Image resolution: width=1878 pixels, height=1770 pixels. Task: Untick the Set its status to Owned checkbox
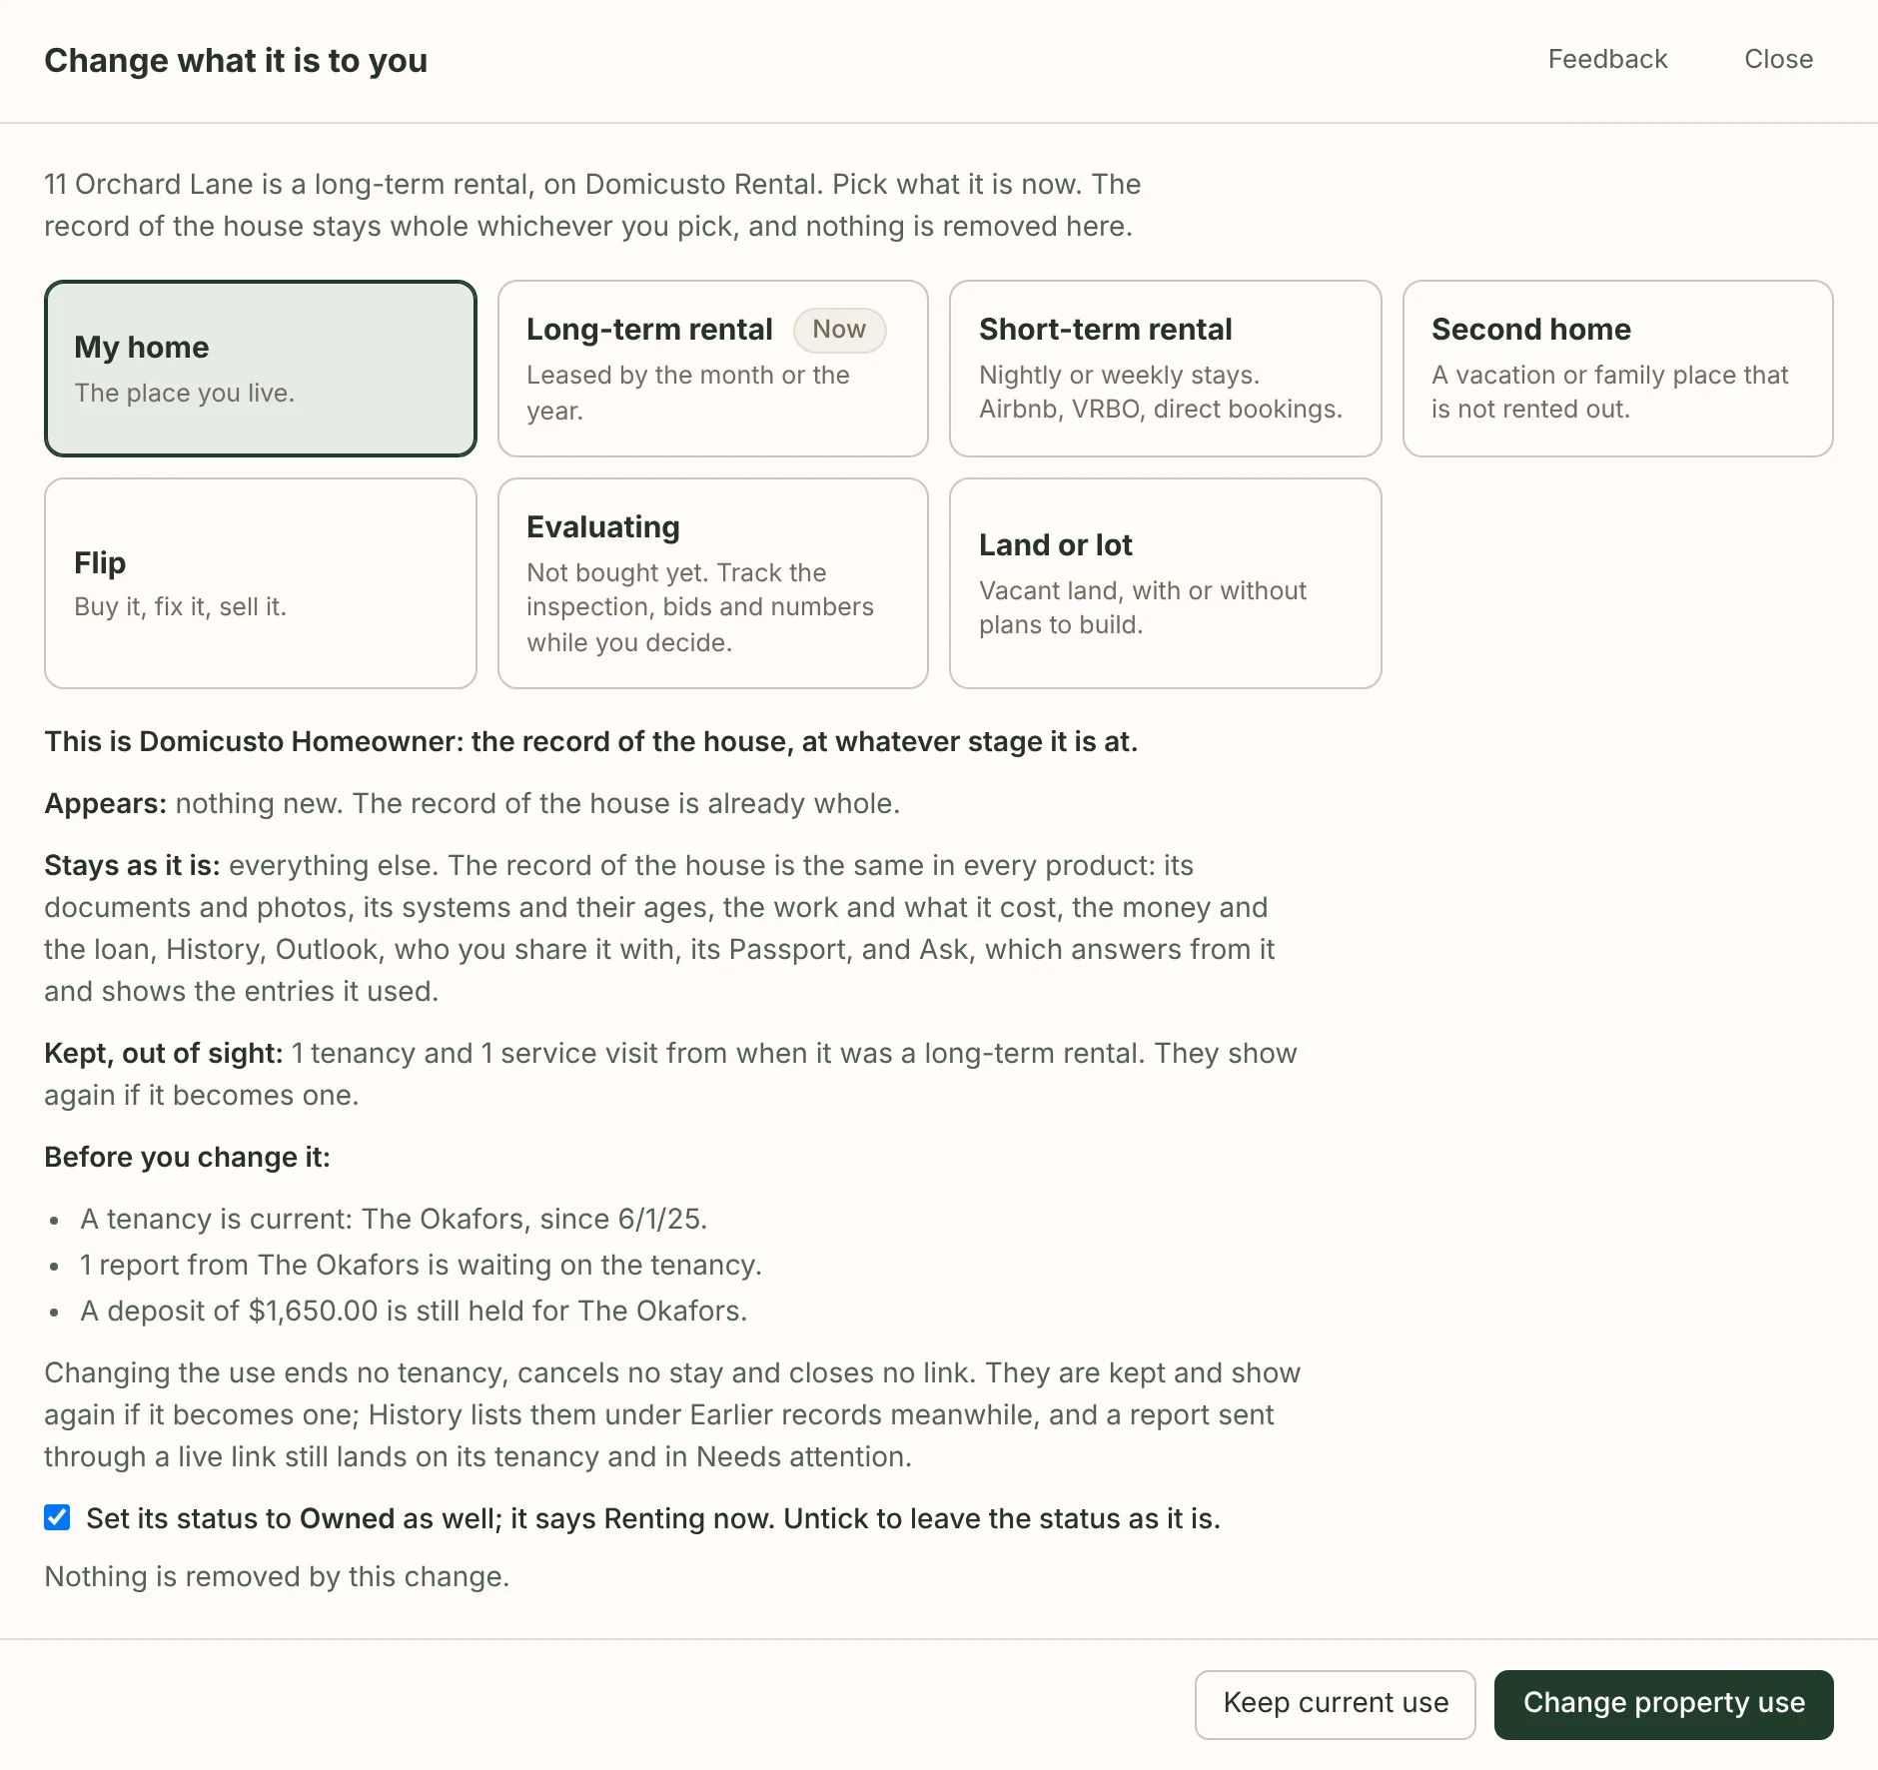[57, 1518]
